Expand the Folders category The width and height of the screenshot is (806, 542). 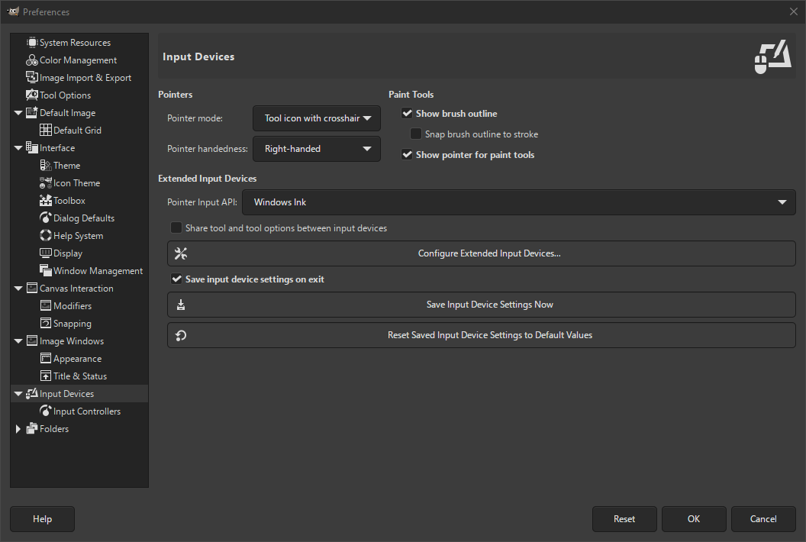18,428
